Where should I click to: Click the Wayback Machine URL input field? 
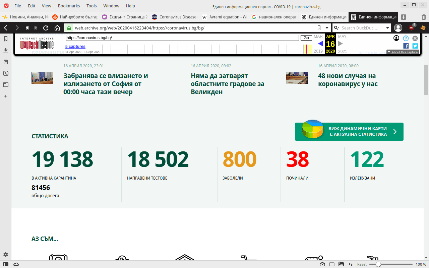click(182, 38)
